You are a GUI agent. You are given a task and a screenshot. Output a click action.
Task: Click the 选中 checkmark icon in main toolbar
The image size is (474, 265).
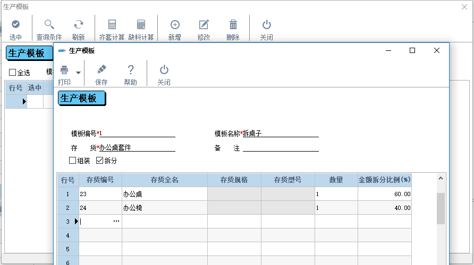pos(15,24)
